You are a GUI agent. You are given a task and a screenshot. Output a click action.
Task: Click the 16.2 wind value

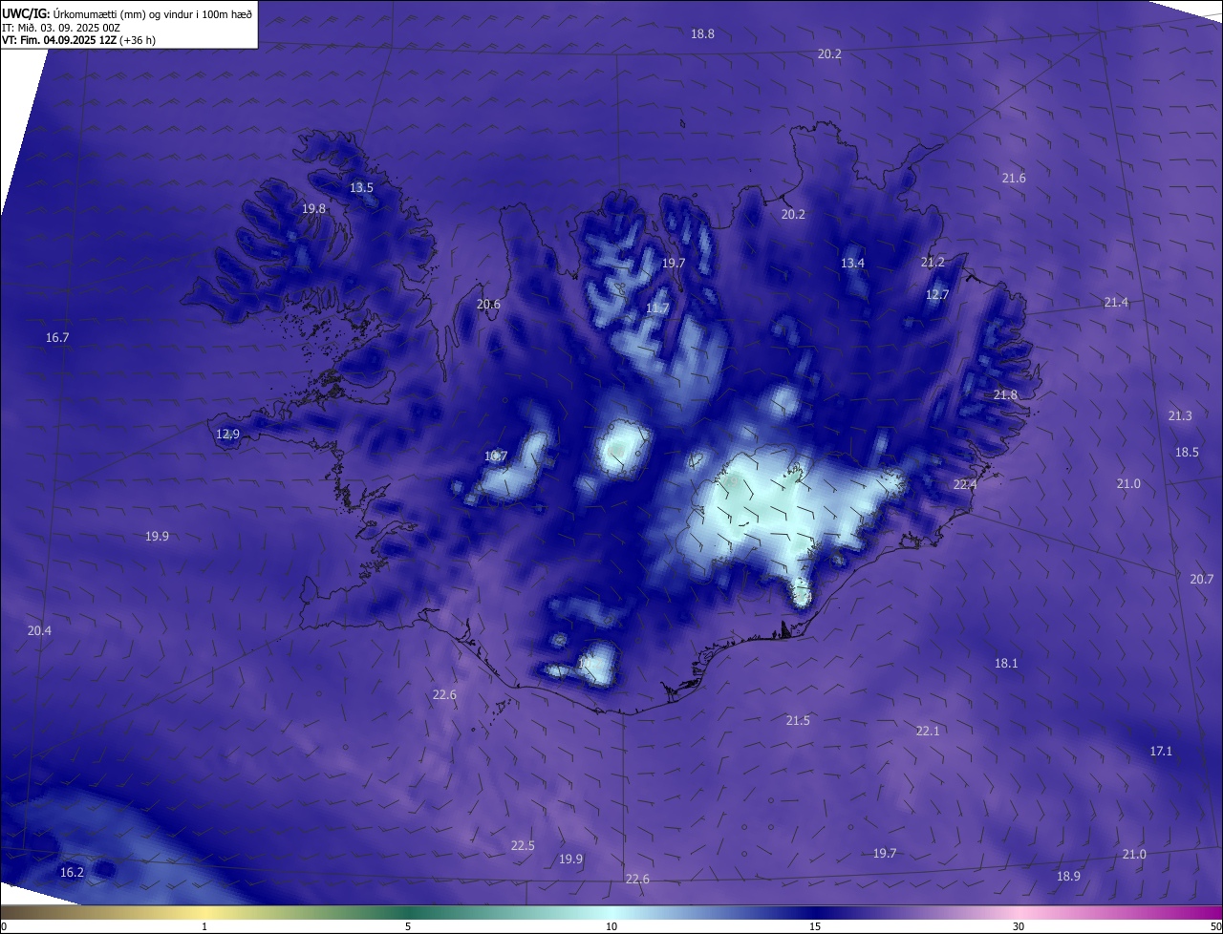(x=72, y=872)
